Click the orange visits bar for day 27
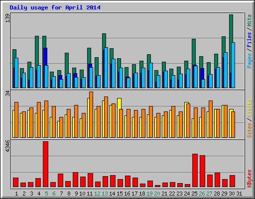Viewport: 255px width, 199px height. (x=211, y=119)
